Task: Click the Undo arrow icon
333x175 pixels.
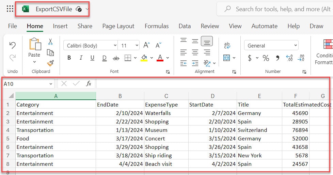Action: tap(13, 45)
